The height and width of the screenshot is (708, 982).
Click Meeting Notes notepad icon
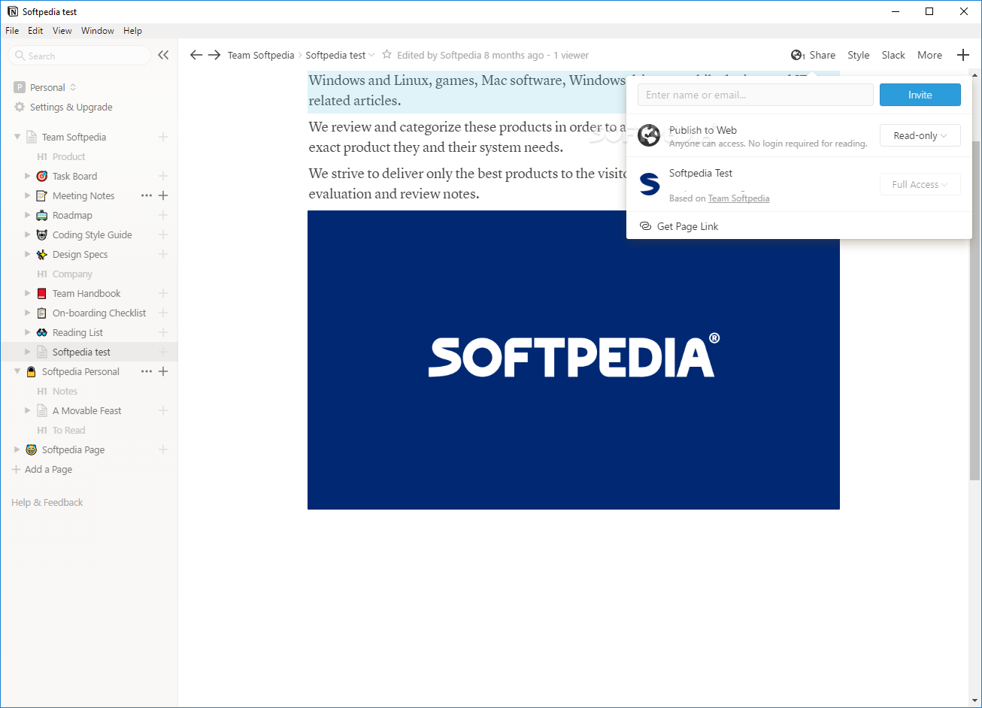point(42,195)
